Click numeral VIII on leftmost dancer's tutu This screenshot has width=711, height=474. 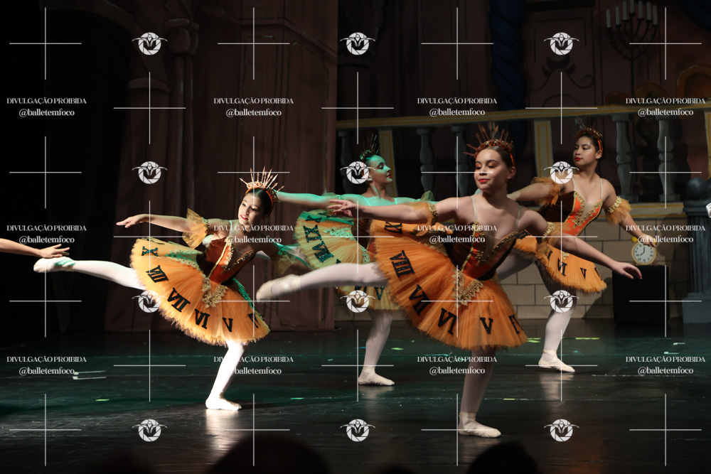pyautogui.click(x=157, y=274)
